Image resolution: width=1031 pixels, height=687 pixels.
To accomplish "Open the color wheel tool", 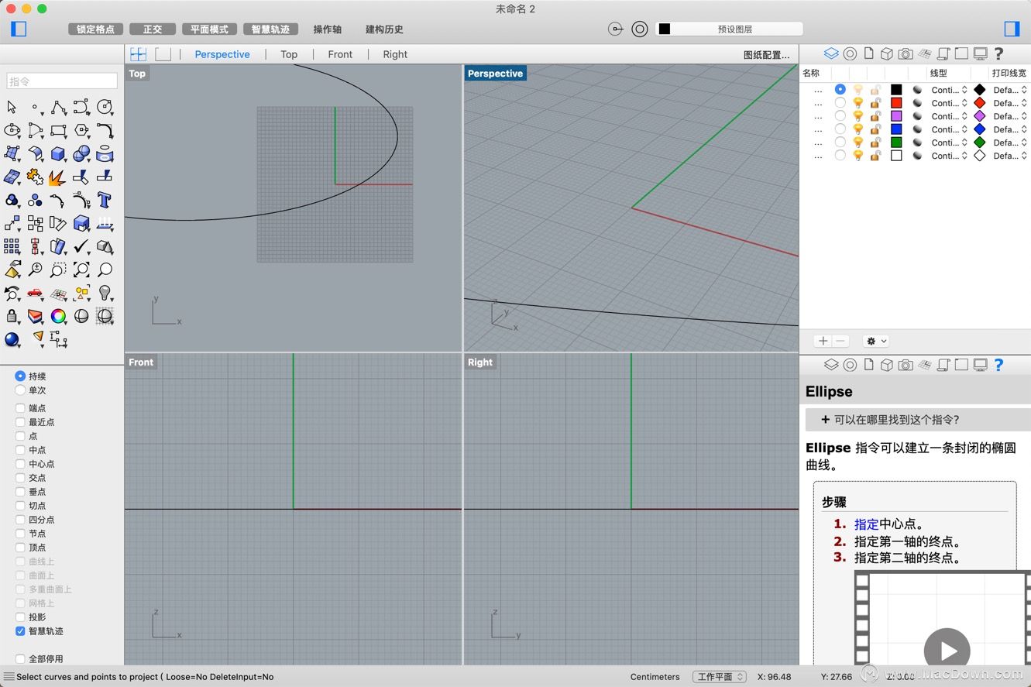I will coord(58,316).
